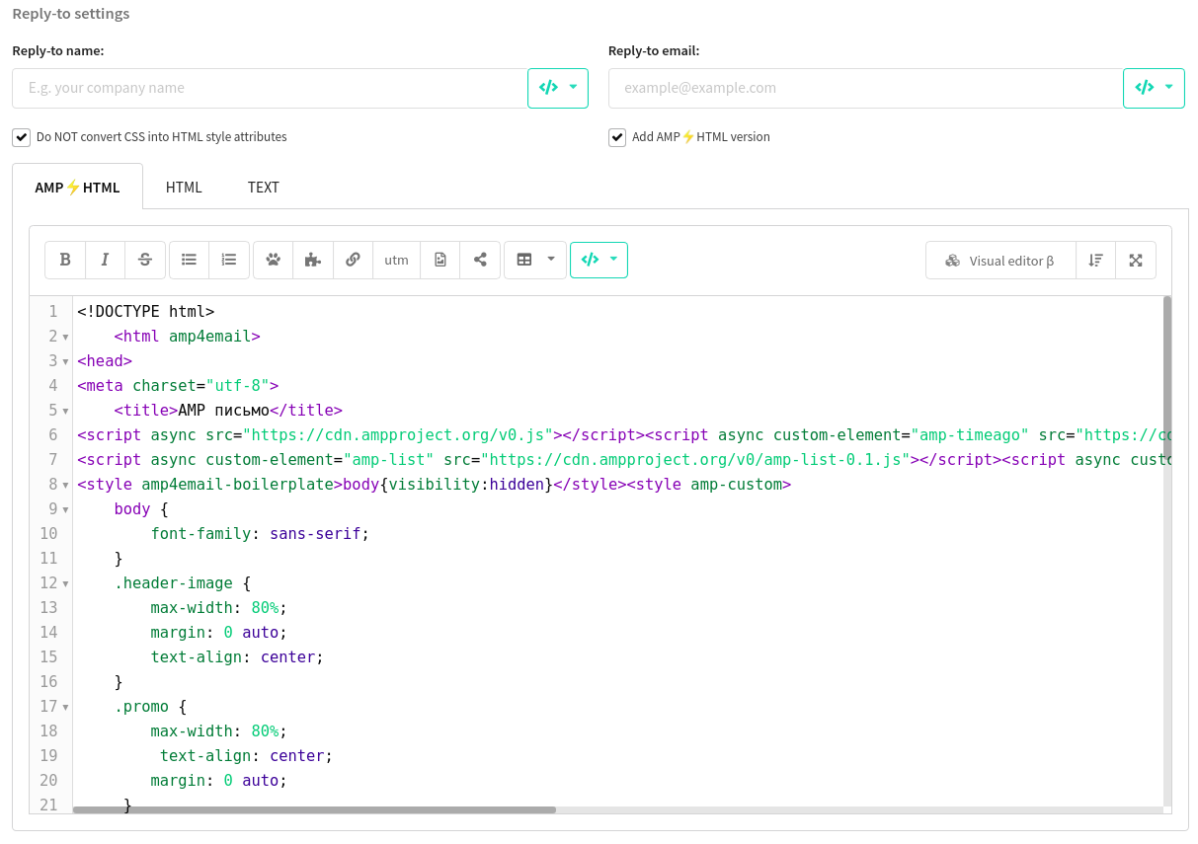The height and width of the screenshot is (844, 1198).
Task: Click the Reply-to settings heading
Action: (71, 14)
